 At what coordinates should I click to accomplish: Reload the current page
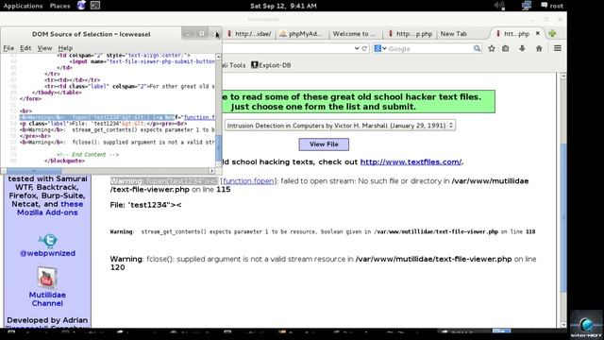tap(364, 48)
